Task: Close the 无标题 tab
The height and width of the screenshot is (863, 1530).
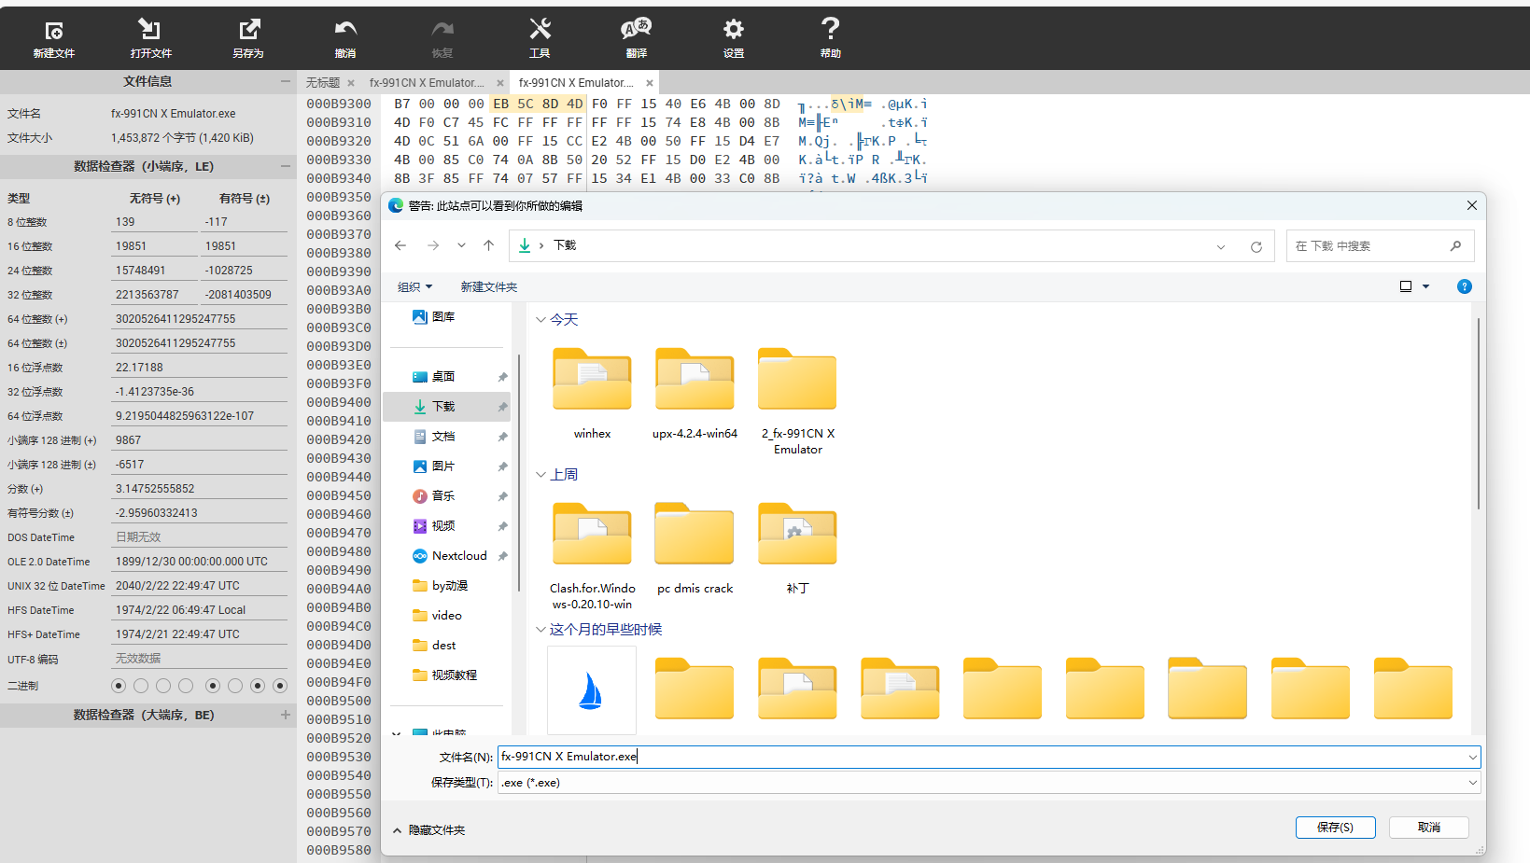Action: point(351,83)
